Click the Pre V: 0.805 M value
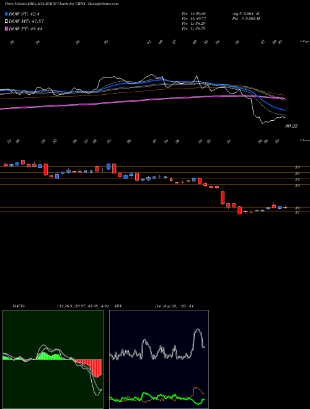 click(246, 19)
